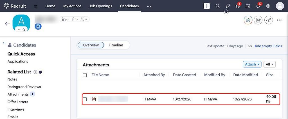This screenshot has height=119, width=288.
Task: Click the Attached By column header
Action: pos(154,75)
